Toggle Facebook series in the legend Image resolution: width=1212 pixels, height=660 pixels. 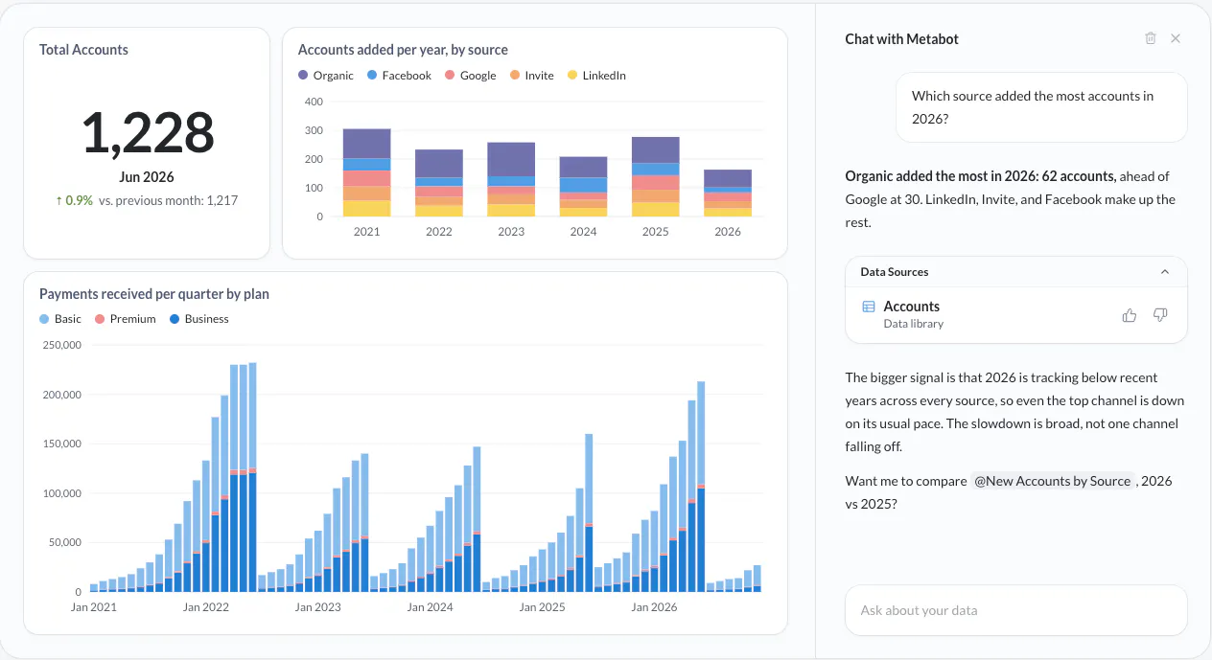tap(400, 76)
